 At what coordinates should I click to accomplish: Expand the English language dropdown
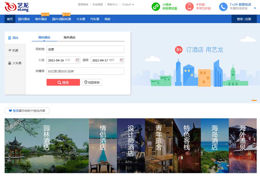click(128, 5)
